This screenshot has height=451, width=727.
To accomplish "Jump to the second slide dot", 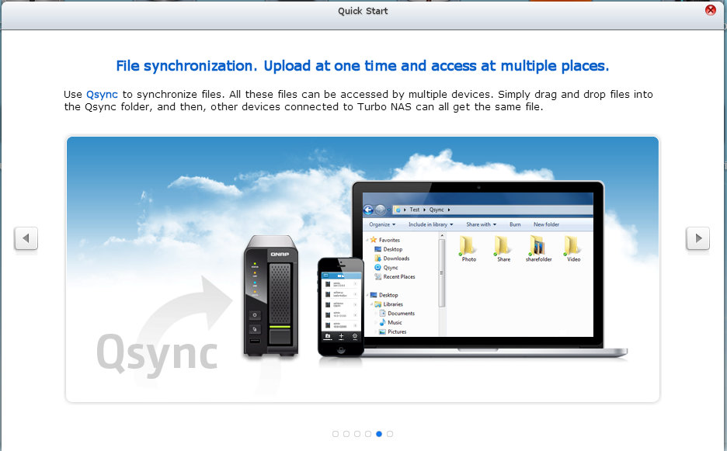I will 346,434.
